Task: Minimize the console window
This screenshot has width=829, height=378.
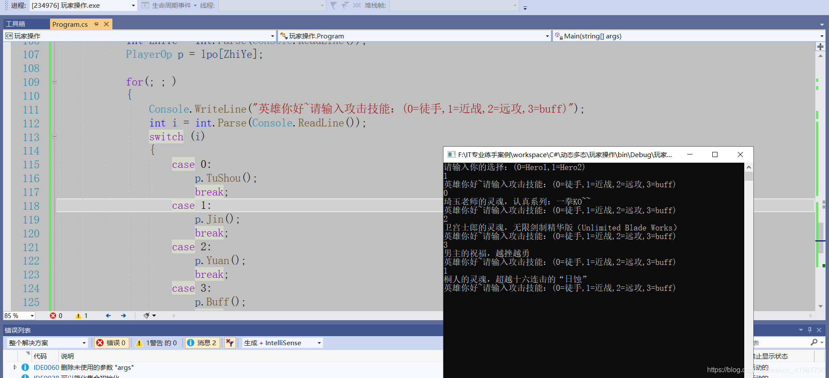Action: [690, 154]
